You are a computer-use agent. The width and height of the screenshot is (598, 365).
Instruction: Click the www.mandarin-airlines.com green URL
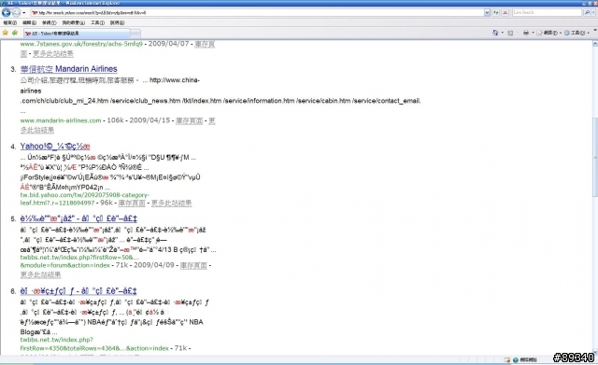pos(61,120)
